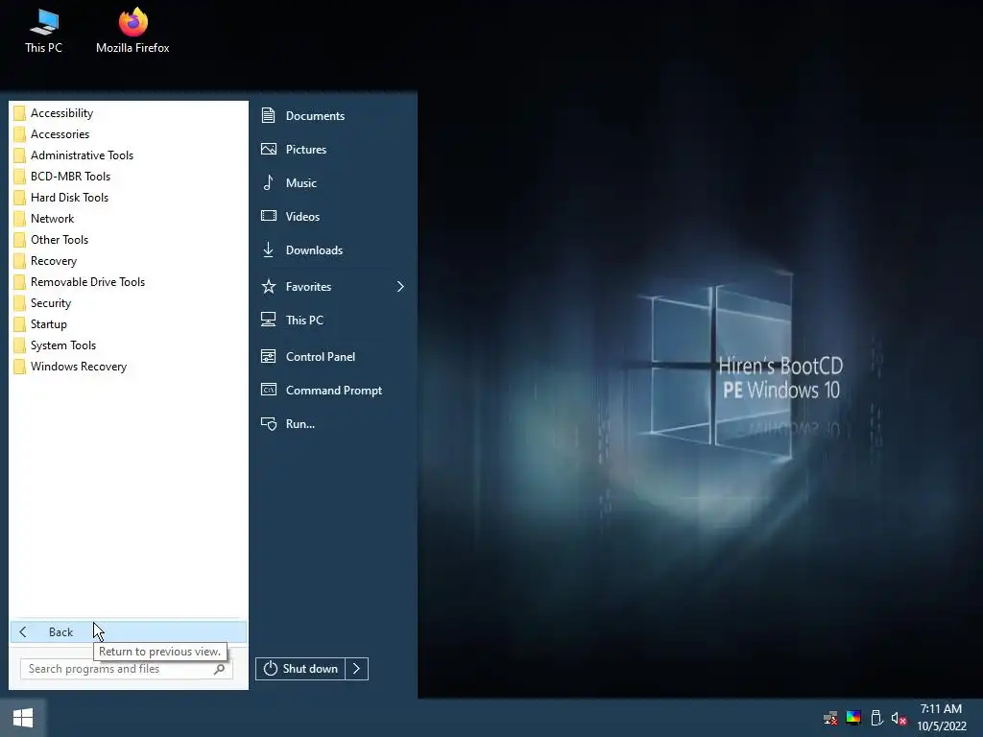Select the Network folder
983x737 pixels.
pos(128,219)
